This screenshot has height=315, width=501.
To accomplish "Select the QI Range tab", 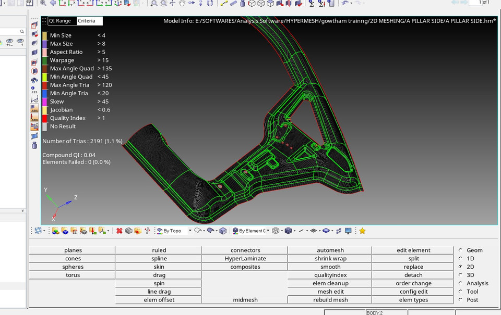I will click(x=62, y=21).
